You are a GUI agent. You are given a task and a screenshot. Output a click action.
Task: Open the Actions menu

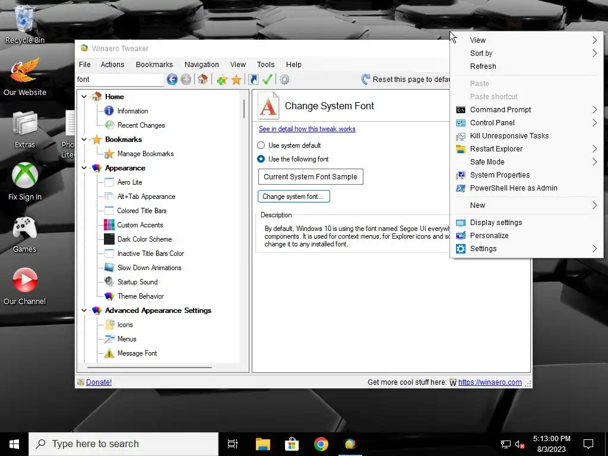(x=112, y=64)
